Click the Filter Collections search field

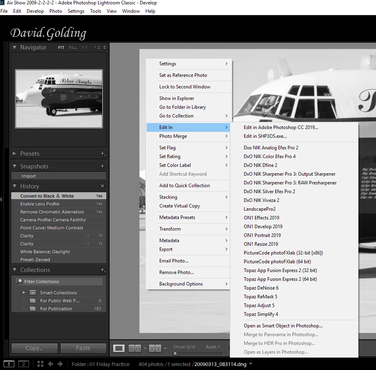(x=59, y=282)
